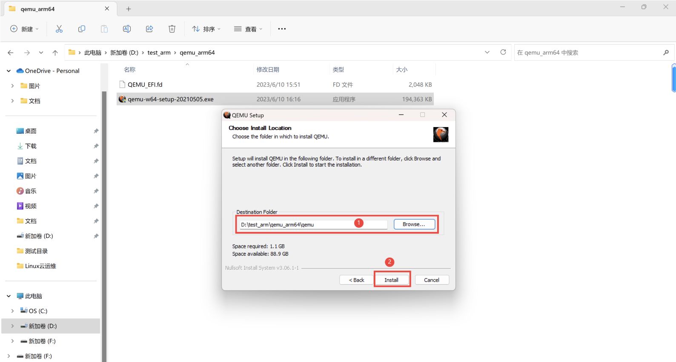676x362 pixels.
Task: Cancel the QEMU Setup
Action: pos(432,280)
